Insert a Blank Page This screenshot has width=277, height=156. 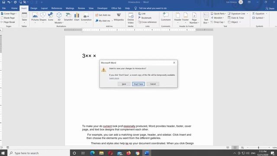tap(8, 18)
